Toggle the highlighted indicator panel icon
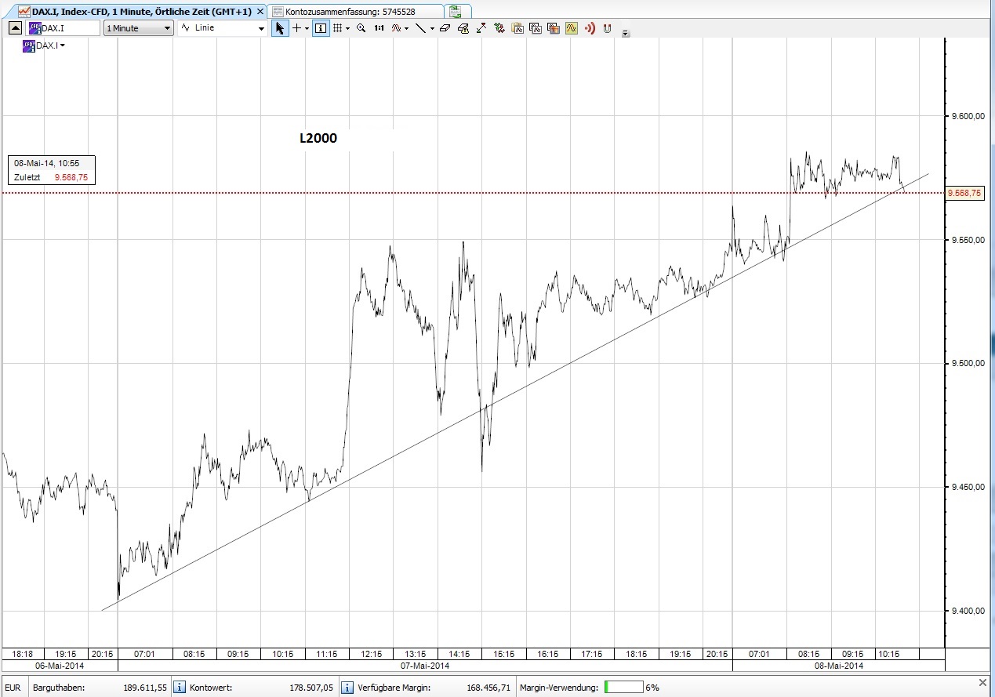Screen dimensions: 995x697 coord(570,28)
